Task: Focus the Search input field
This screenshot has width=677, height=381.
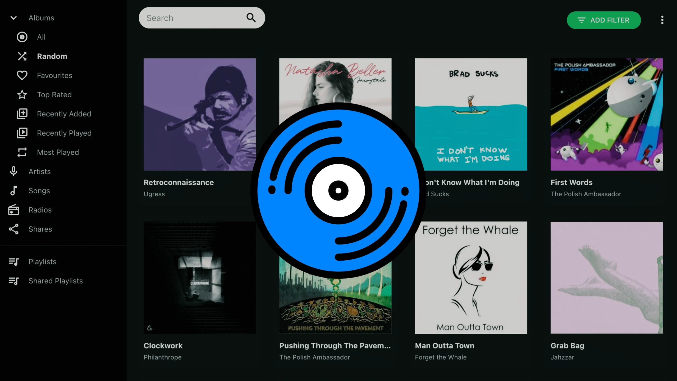Action: 202,18
